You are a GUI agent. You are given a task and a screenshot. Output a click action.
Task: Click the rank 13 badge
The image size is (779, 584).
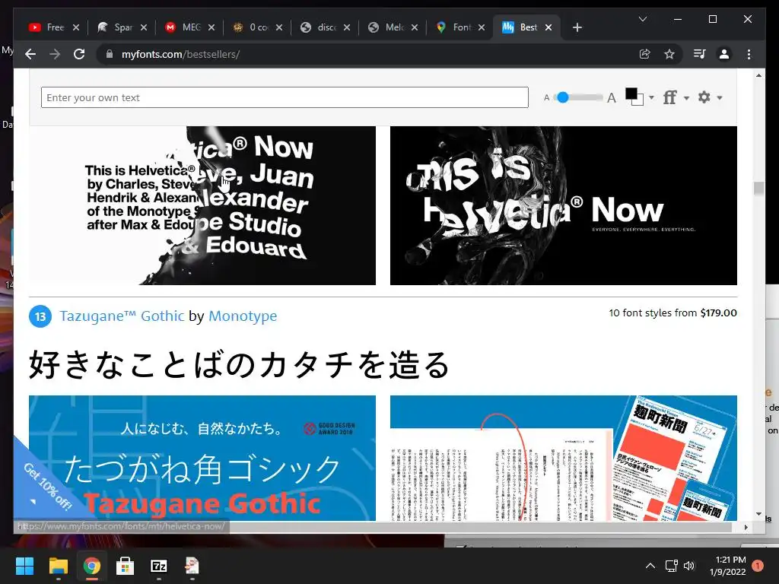(x=40, y=316)
